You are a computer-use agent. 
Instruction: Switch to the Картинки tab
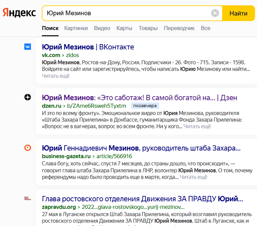76,28
